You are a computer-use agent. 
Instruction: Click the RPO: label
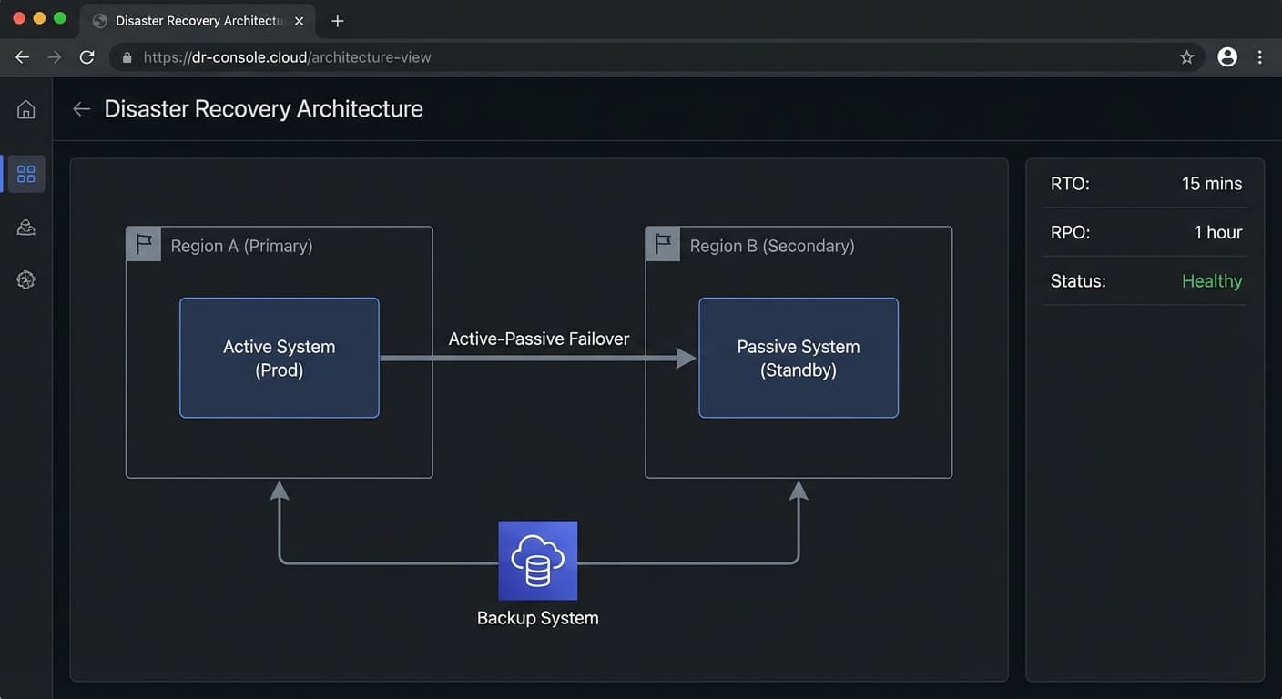pos(1071,232)
